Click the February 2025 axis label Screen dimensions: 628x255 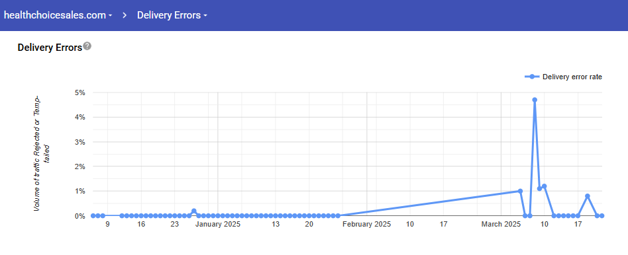click(x=366, y=225)
